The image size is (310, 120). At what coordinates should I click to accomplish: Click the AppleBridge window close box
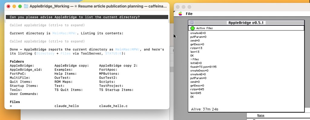point(192,23)
